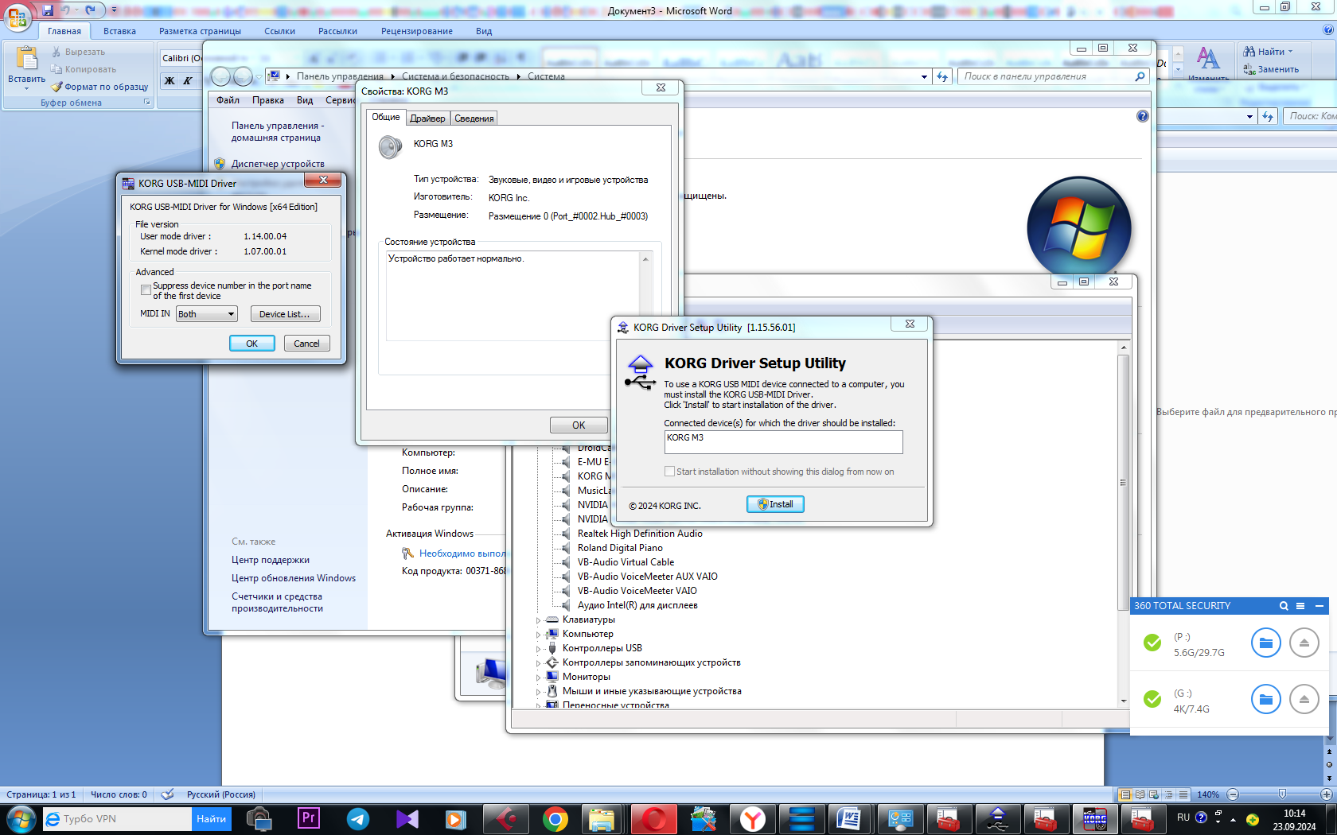Launch Adobe Premiere Pro from the taskbar

309,818
